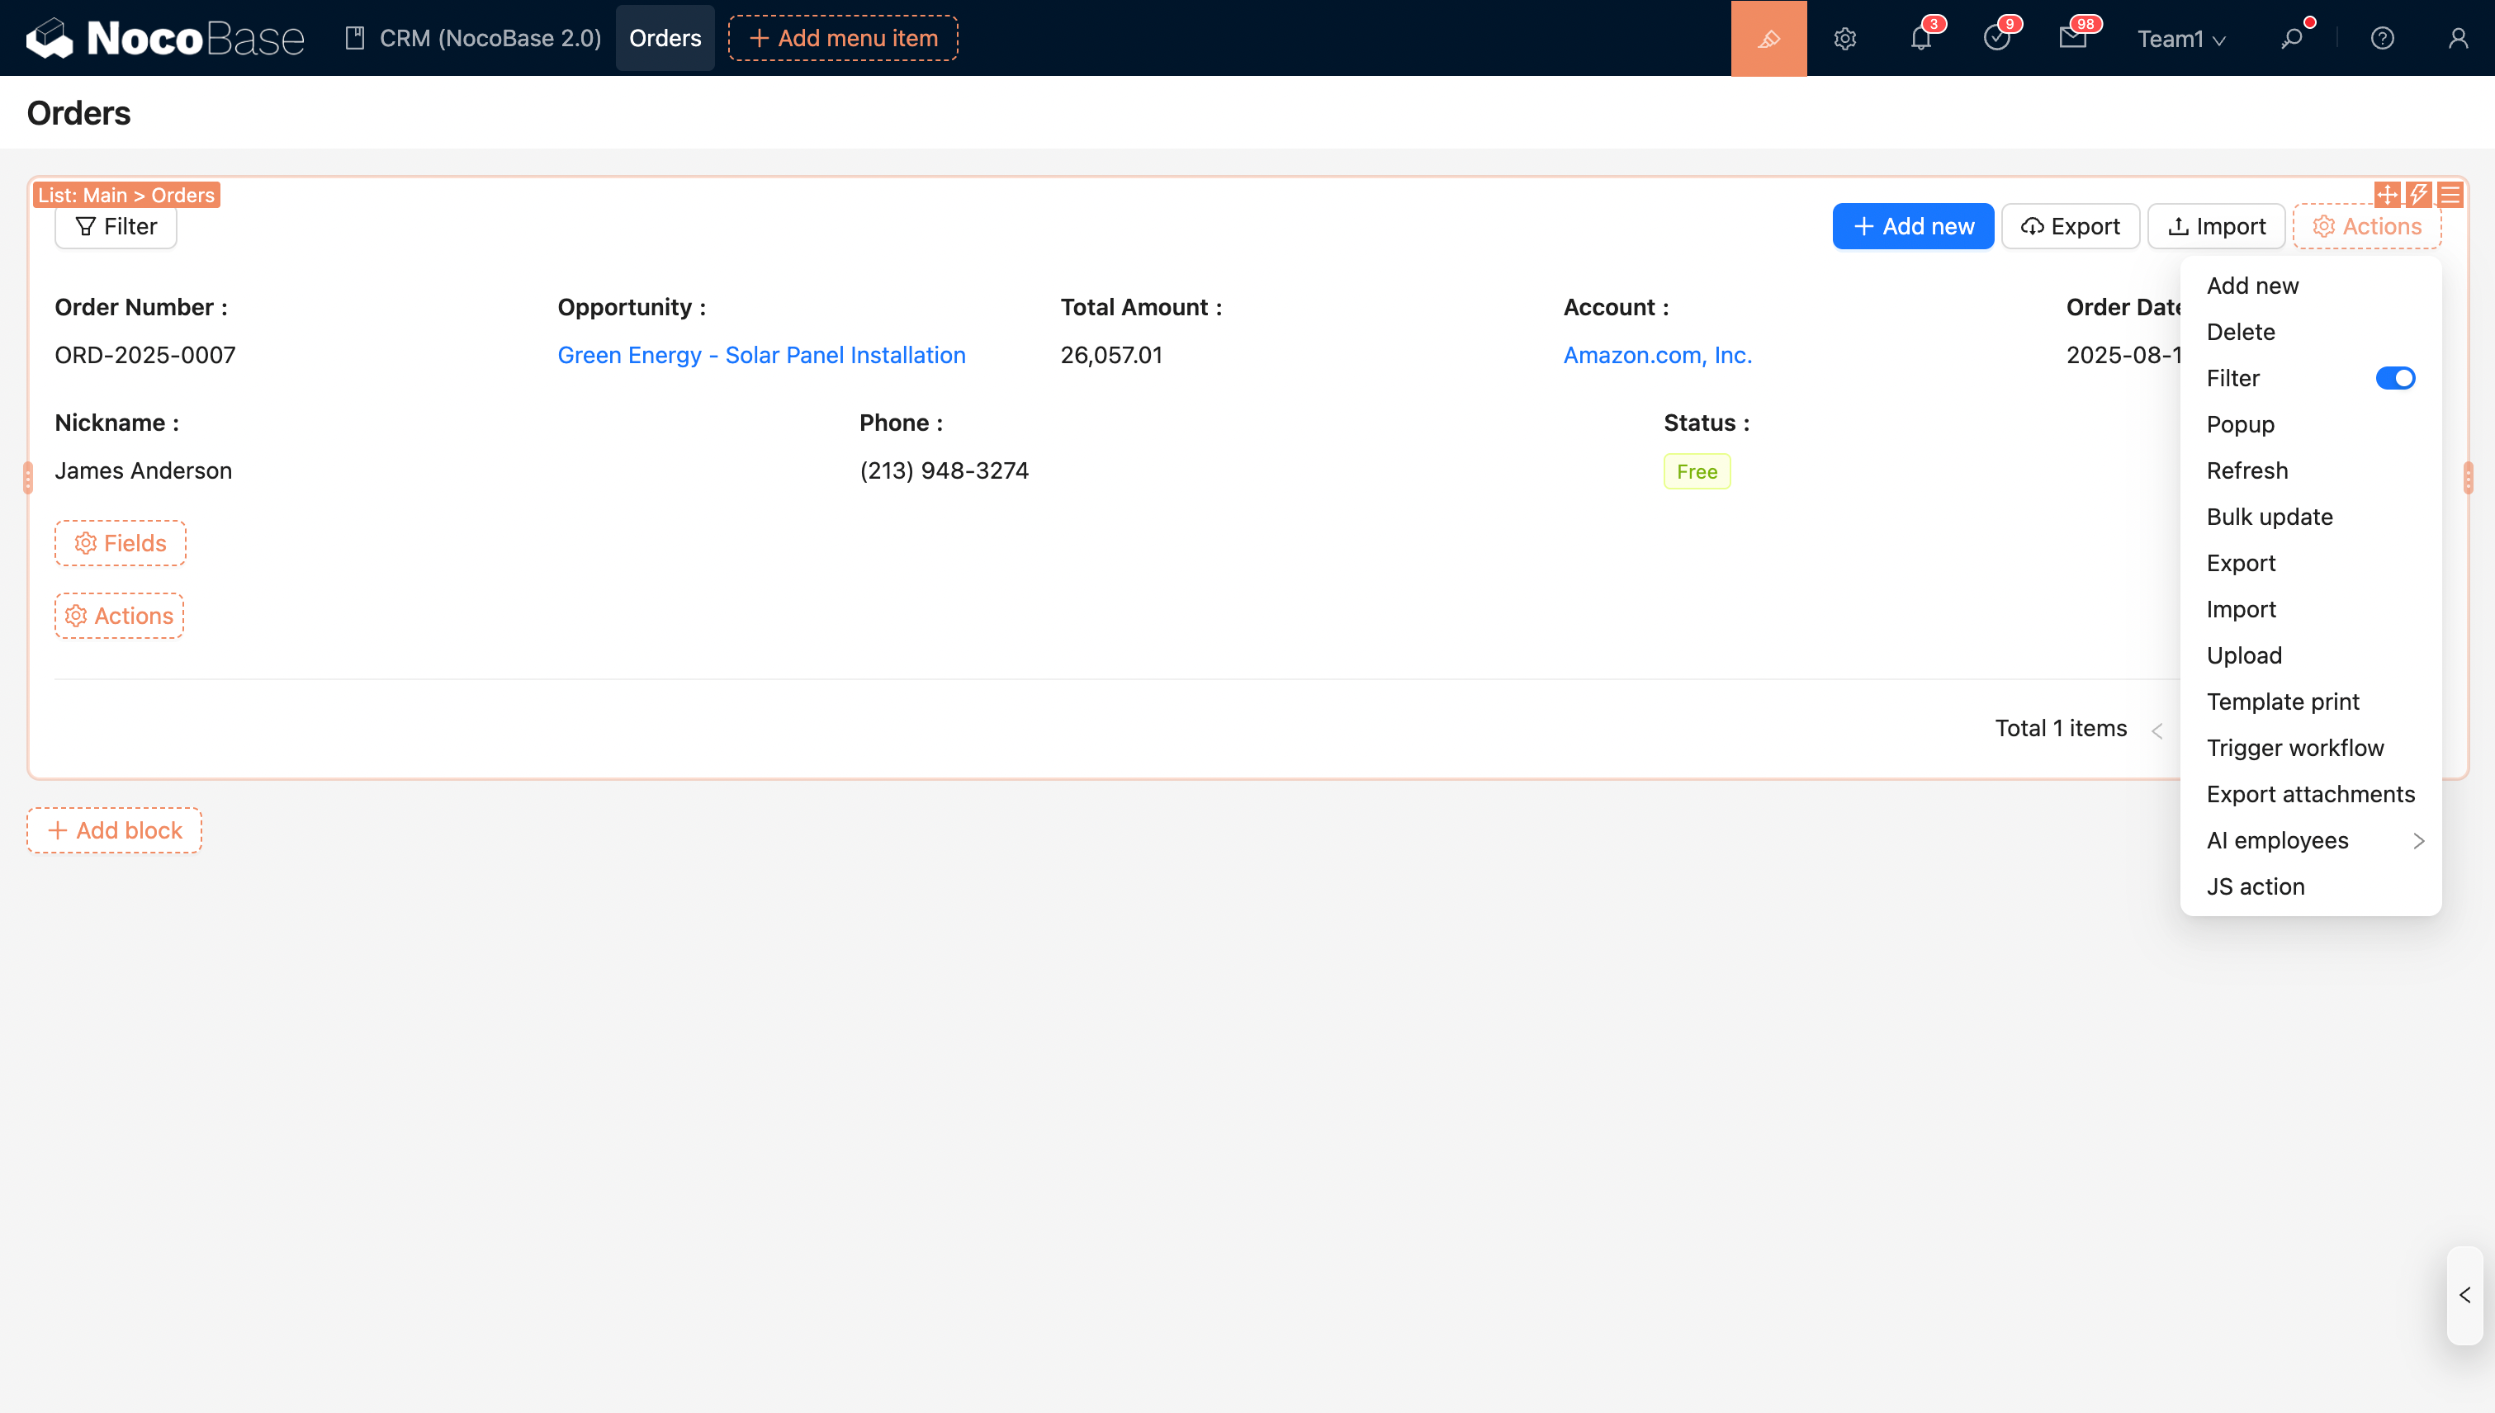Open block settings hamburger icon
The height and width of the screenshot is (1413, 2495).
tap(2450, 194)
